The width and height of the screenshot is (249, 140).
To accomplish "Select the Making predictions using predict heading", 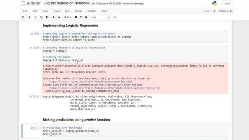I will [x=76, y=120].
